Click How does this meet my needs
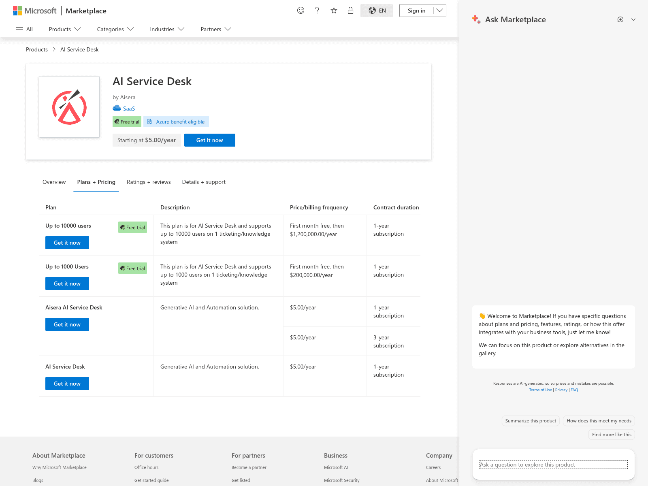 coord(599,421)
